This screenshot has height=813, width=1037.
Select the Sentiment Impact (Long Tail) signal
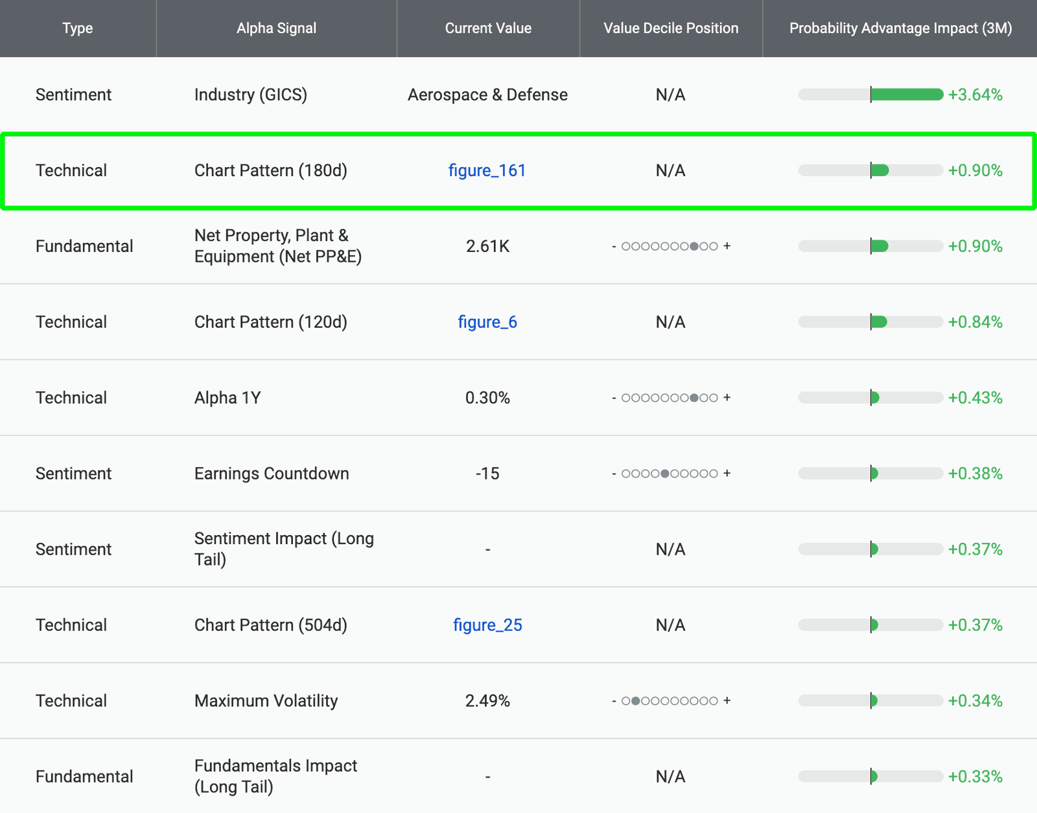pyautogui.click(x=284, y=549)
